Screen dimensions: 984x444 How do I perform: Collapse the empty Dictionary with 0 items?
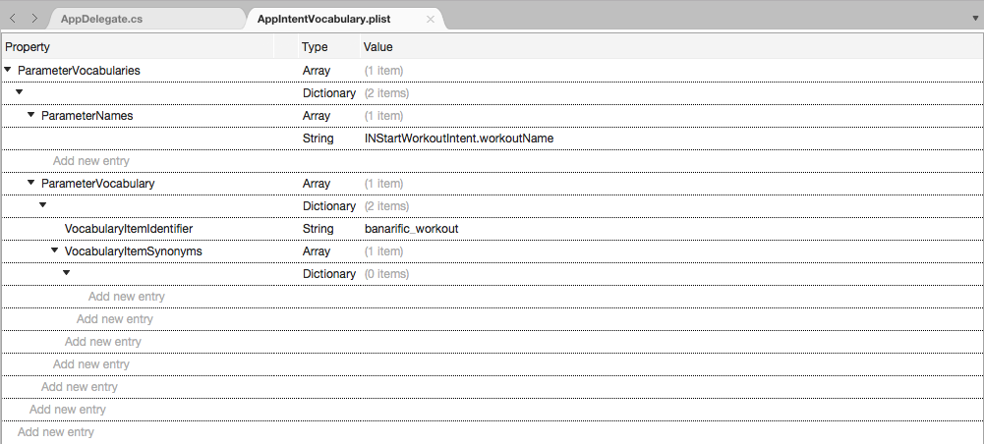point(66,273)
